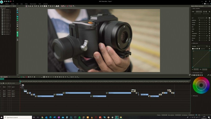Viewport: 211px width, 119px height.
Task: Open VLC from the taskbar
Action: [x=92, y=117]
